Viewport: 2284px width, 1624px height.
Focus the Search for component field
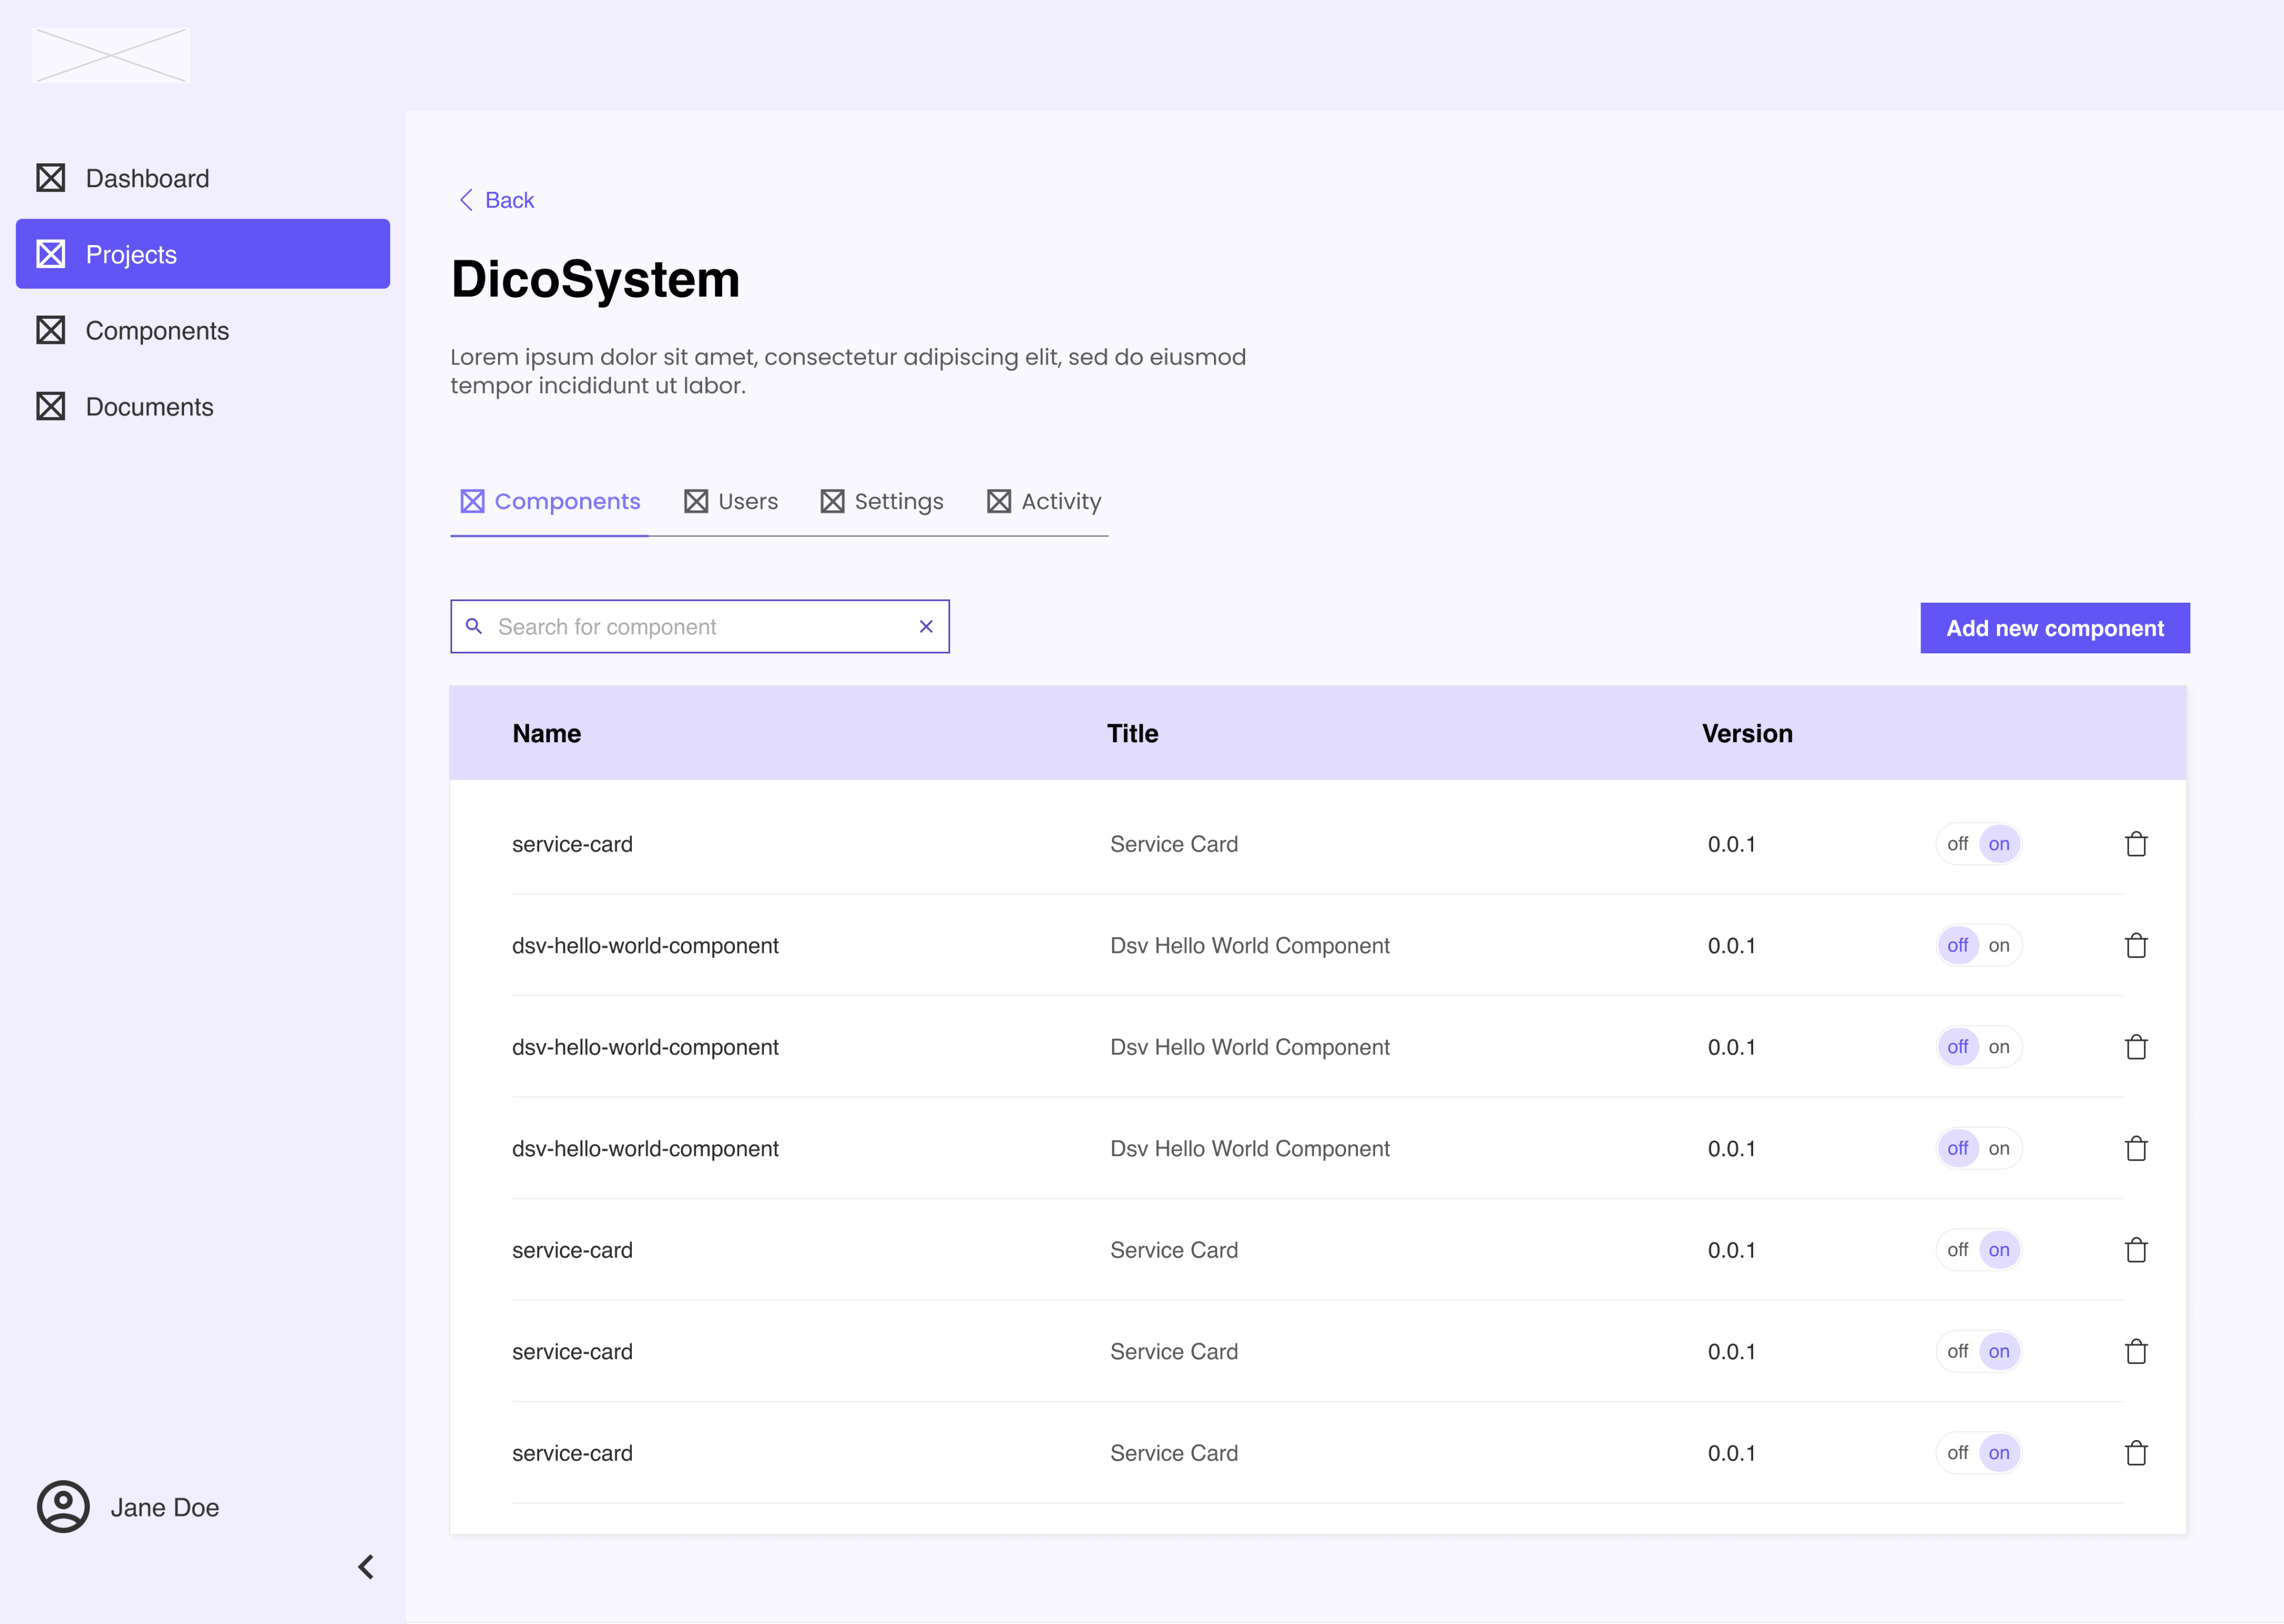(x=700, y=626)
